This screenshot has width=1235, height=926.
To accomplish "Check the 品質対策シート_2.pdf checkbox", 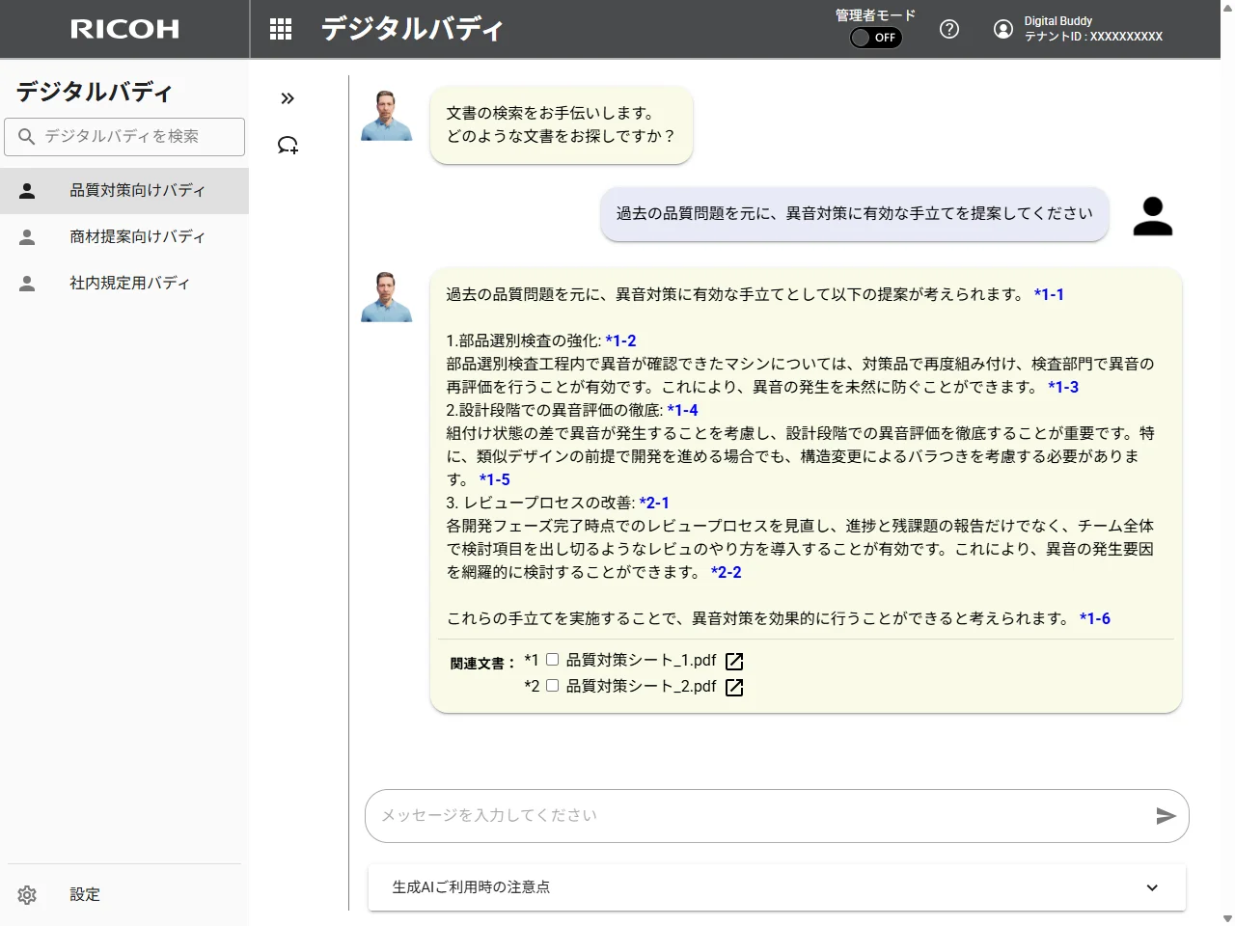I will (x=553, y=686).
